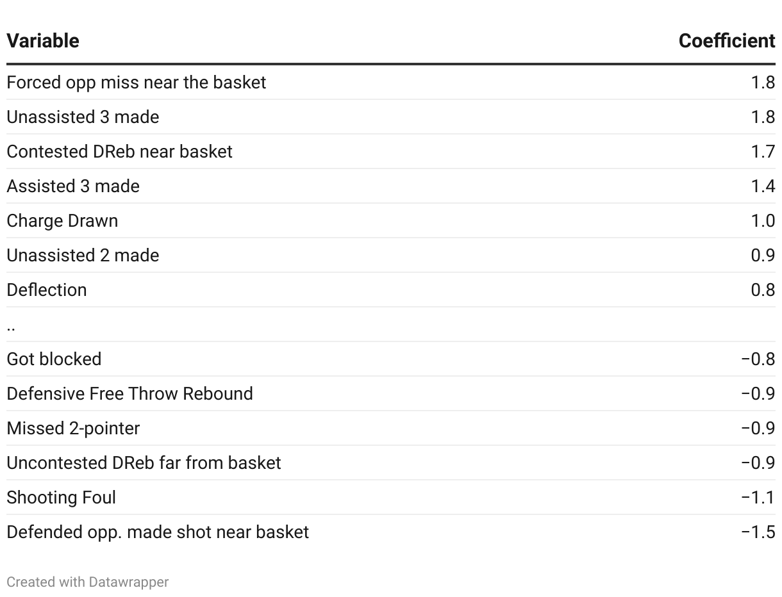This screenshot has height=597, width=782.
Task: Click Defended opp. made shot near basket
Action: tap(158, 532)
